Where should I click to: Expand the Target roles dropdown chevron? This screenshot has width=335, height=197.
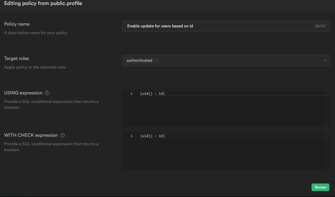[x=325, y=61]
